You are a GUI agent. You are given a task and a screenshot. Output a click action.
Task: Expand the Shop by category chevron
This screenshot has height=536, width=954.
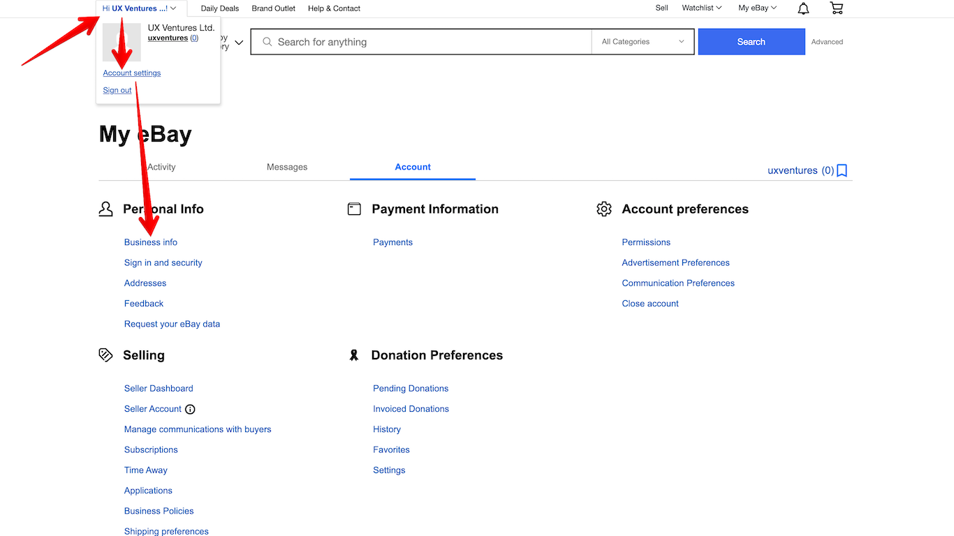click(239, 43)
